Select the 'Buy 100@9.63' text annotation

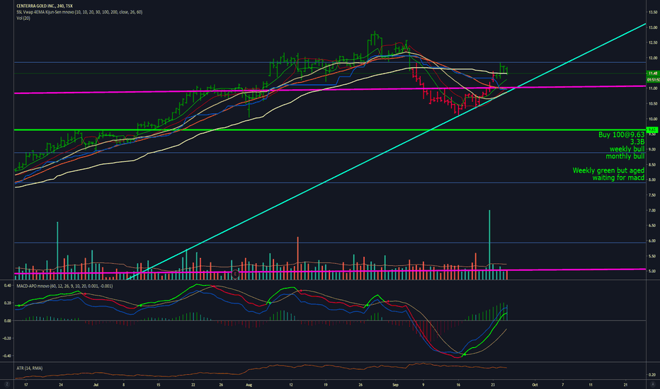pos(621,134)
